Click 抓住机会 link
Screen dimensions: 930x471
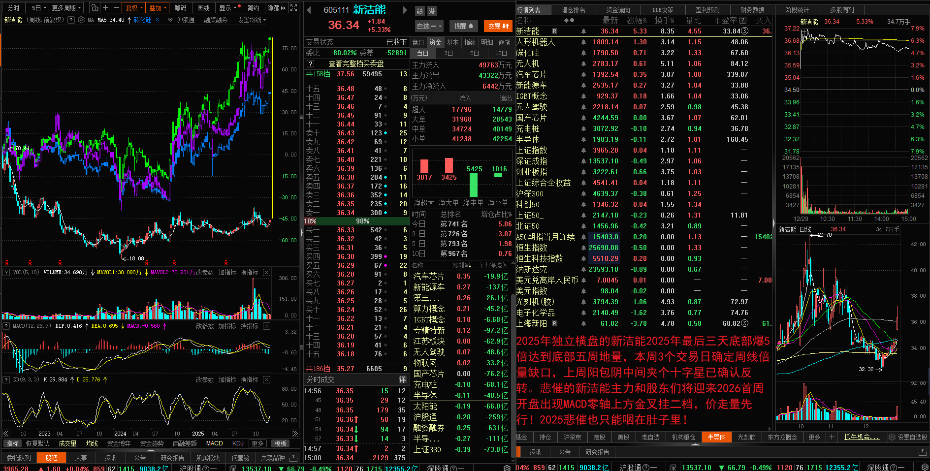(862, 437)
